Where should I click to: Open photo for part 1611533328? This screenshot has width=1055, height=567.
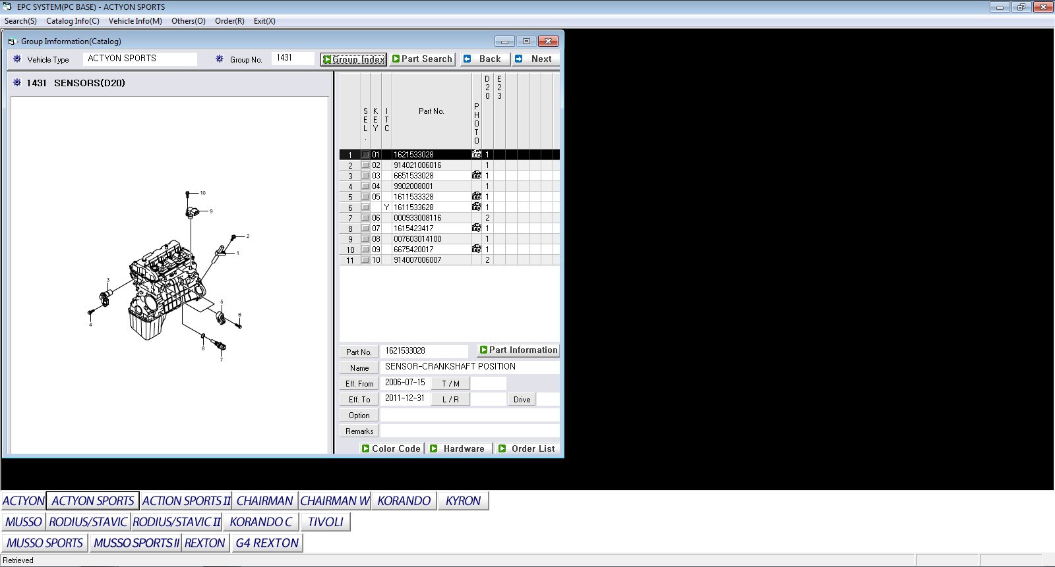[477, 196]
